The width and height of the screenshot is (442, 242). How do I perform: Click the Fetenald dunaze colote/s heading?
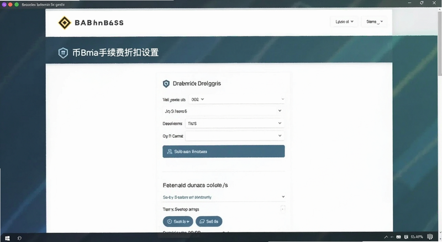195,185
